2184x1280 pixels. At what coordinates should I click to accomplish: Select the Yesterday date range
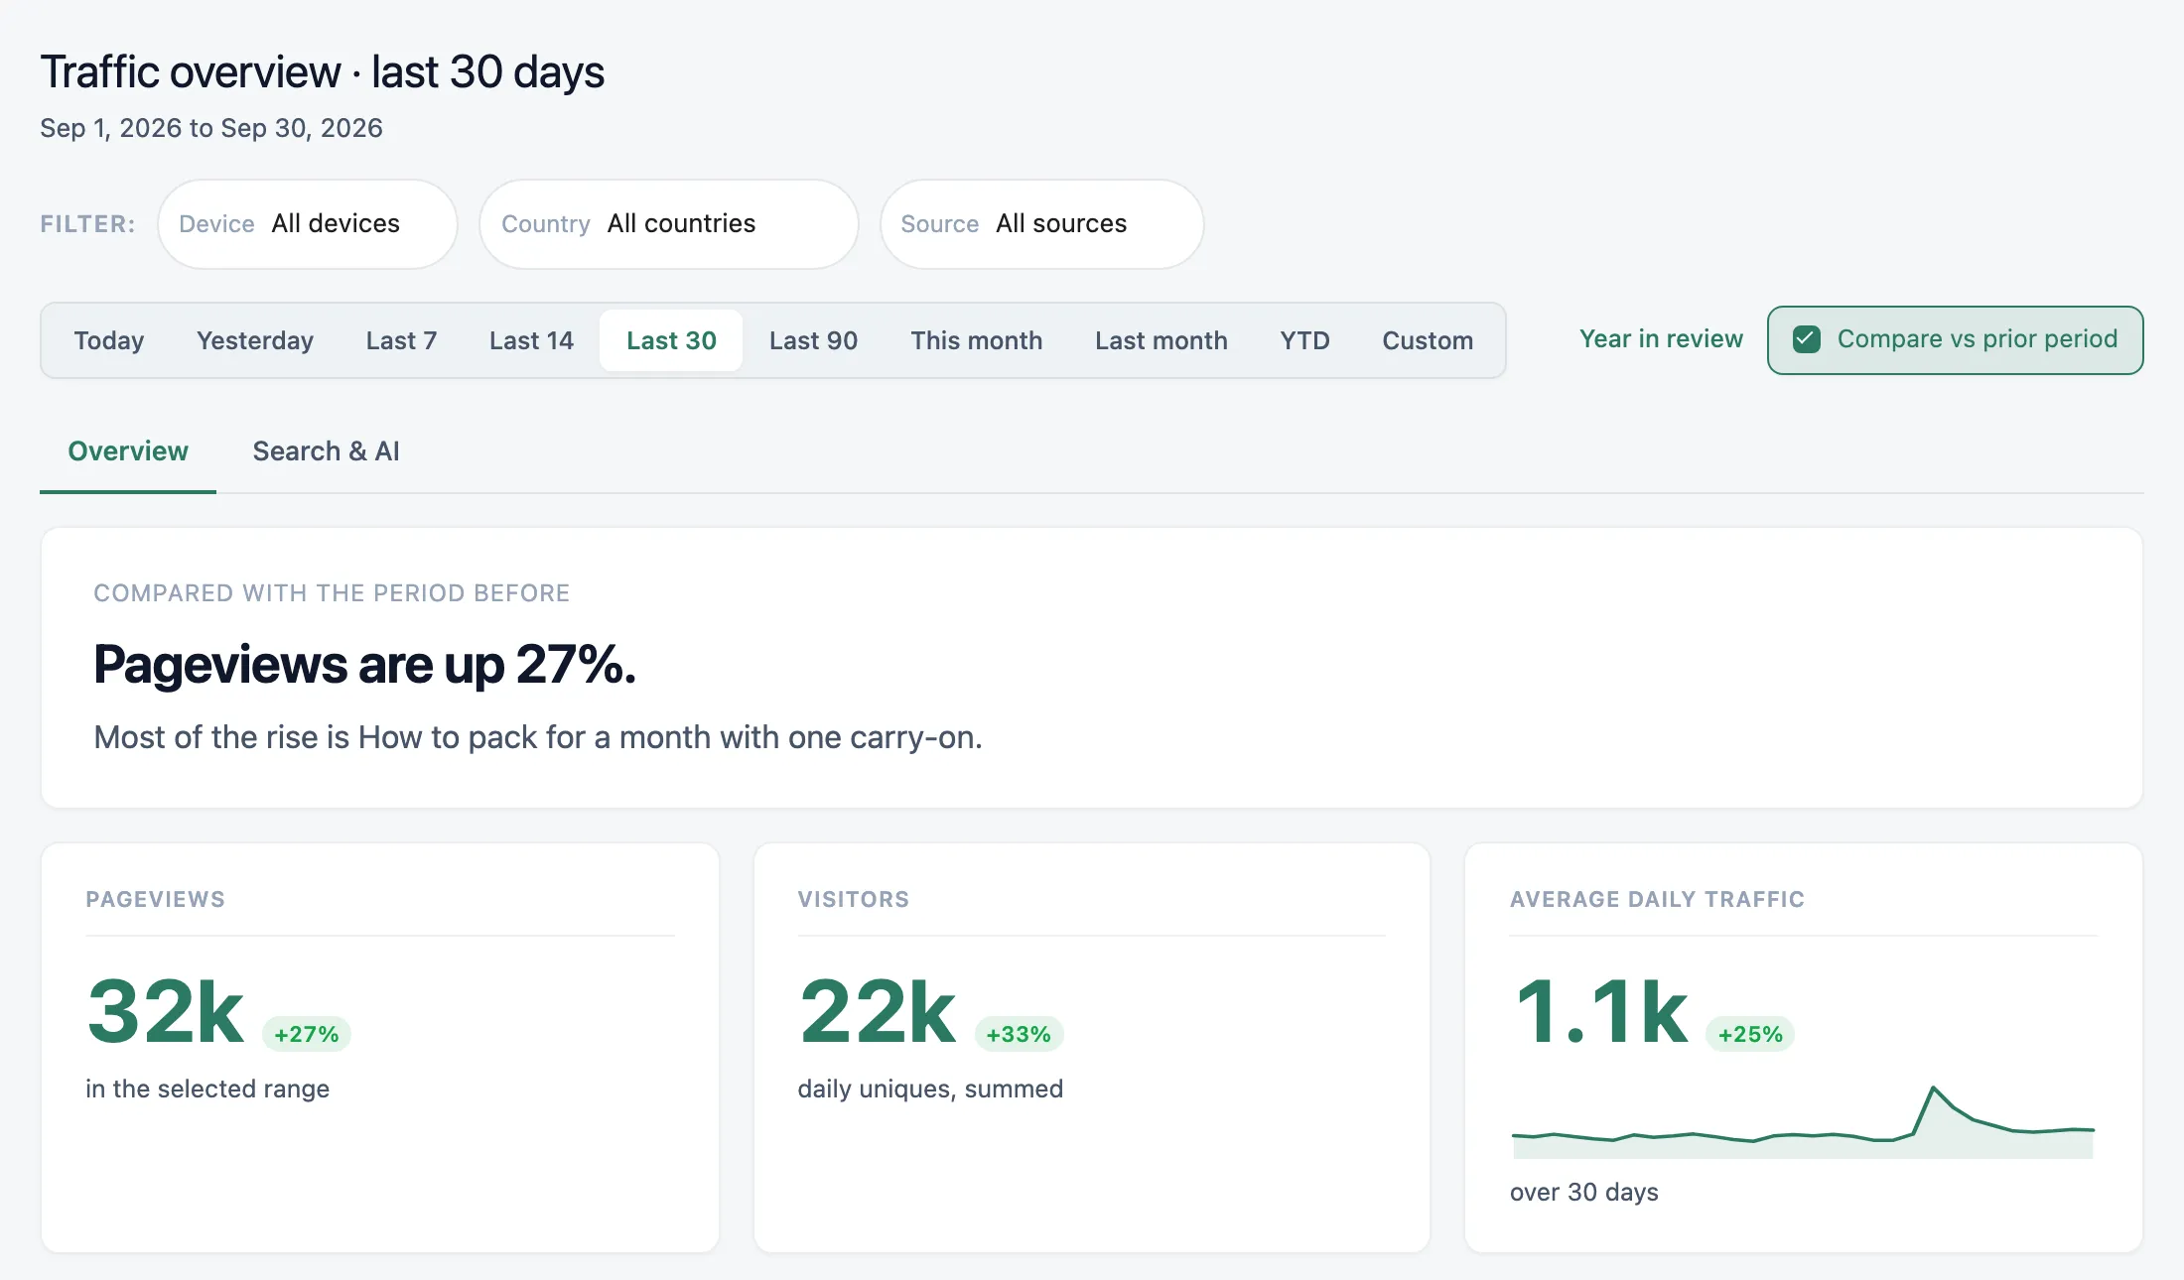point(255,340)
